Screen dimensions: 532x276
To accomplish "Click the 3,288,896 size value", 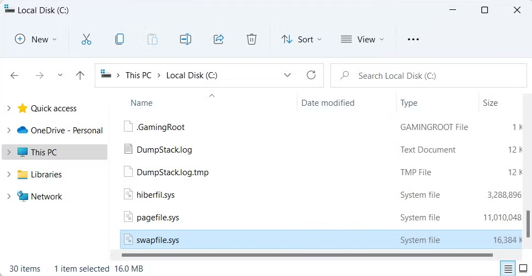I will tap(504, 195).
